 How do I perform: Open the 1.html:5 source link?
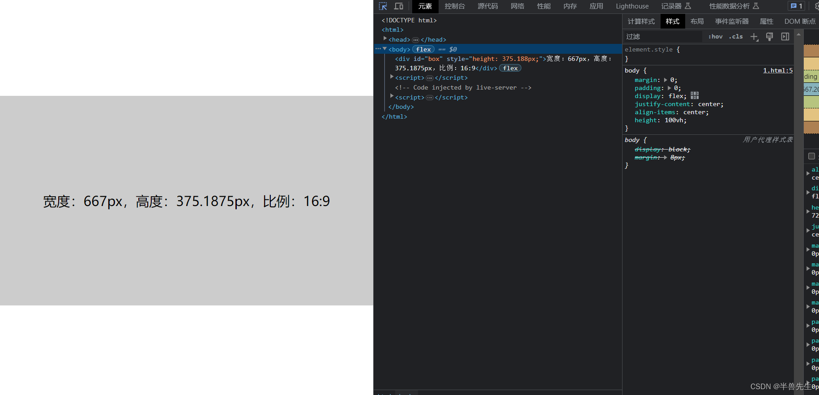tap(778, 70)
